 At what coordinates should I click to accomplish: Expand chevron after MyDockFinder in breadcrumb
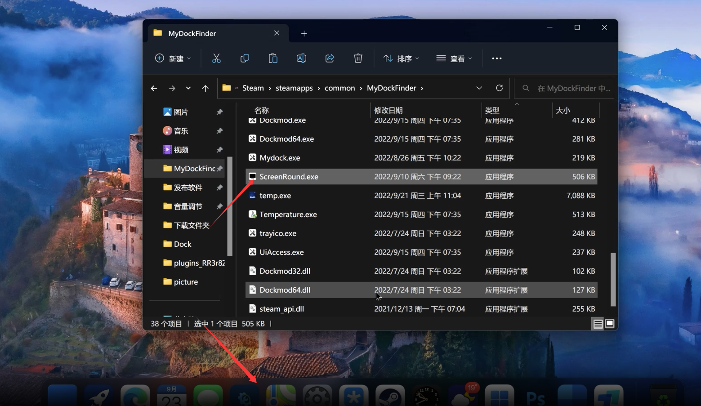point(422,88)
